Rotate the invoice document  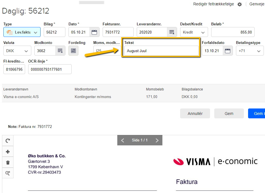[x=8, y=141]
